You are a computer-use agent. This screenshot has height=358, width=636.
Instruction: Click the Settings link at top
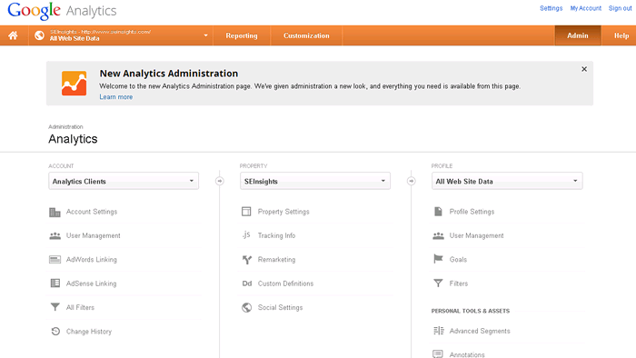551,8
